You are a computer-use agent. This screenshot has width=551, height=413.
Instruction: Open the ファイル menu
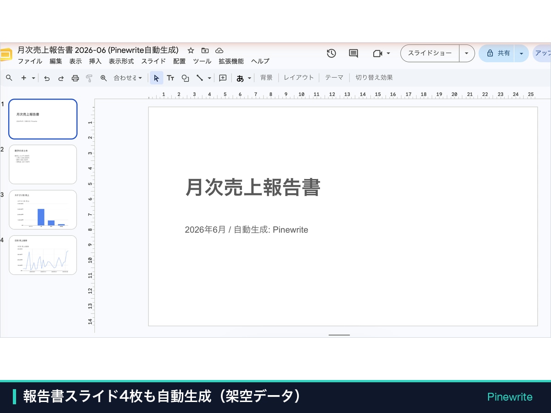click(x=30, y=61)
